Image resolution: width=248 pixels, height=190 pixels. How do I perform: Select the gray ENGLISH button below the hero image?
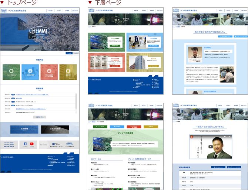coord(76,53)
